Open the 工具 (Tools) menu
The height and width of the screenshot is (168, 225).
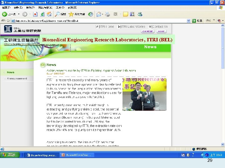pos(60,7)
